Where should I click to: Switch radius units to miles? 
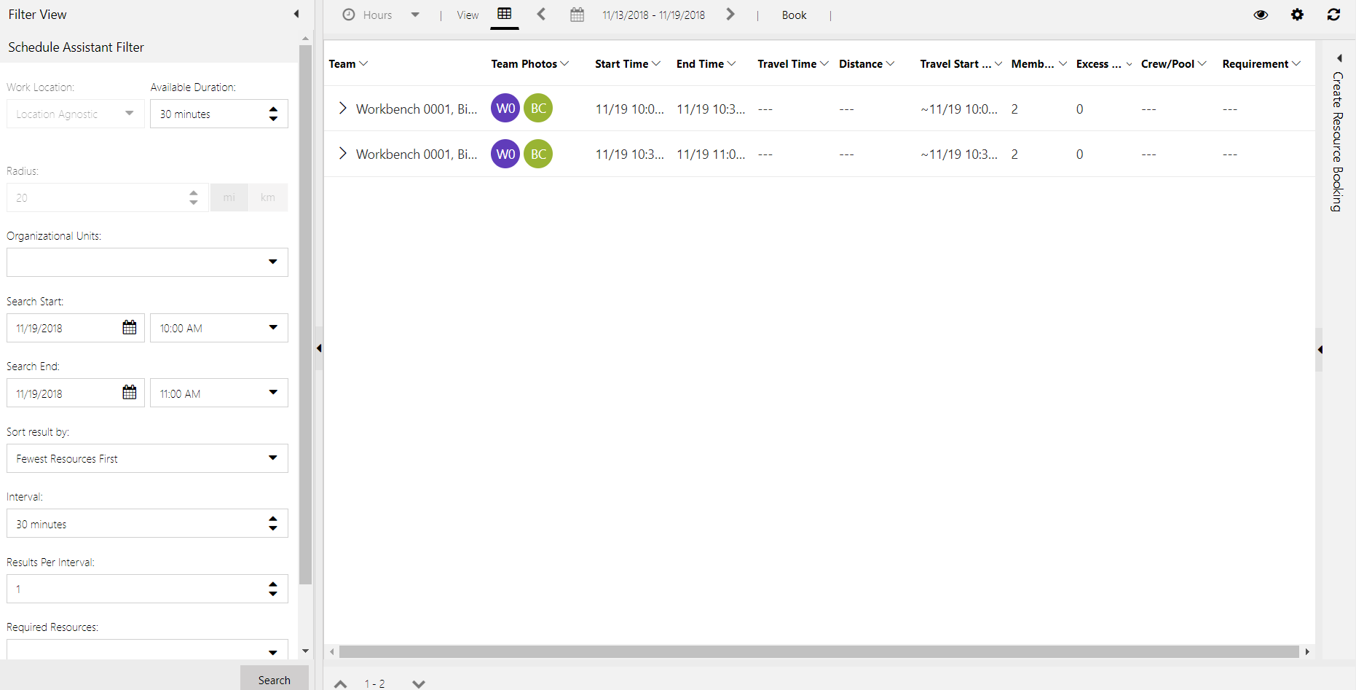(229, 197)
